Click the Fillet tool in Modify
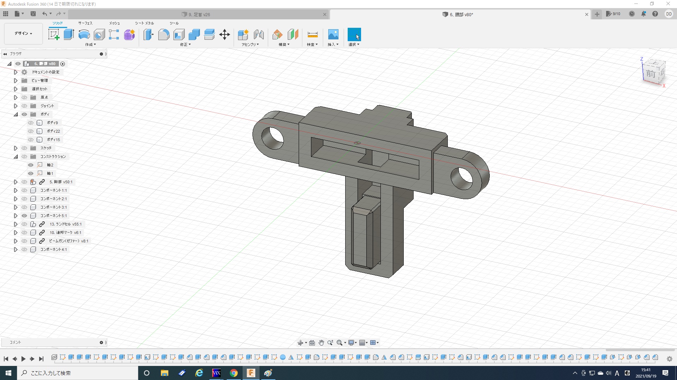 pos(164,34)
